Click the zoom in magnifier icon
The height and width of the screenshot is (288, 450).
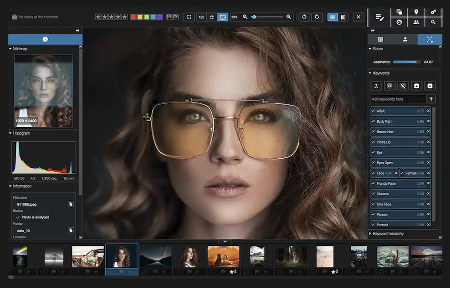[x=288, y=17]
